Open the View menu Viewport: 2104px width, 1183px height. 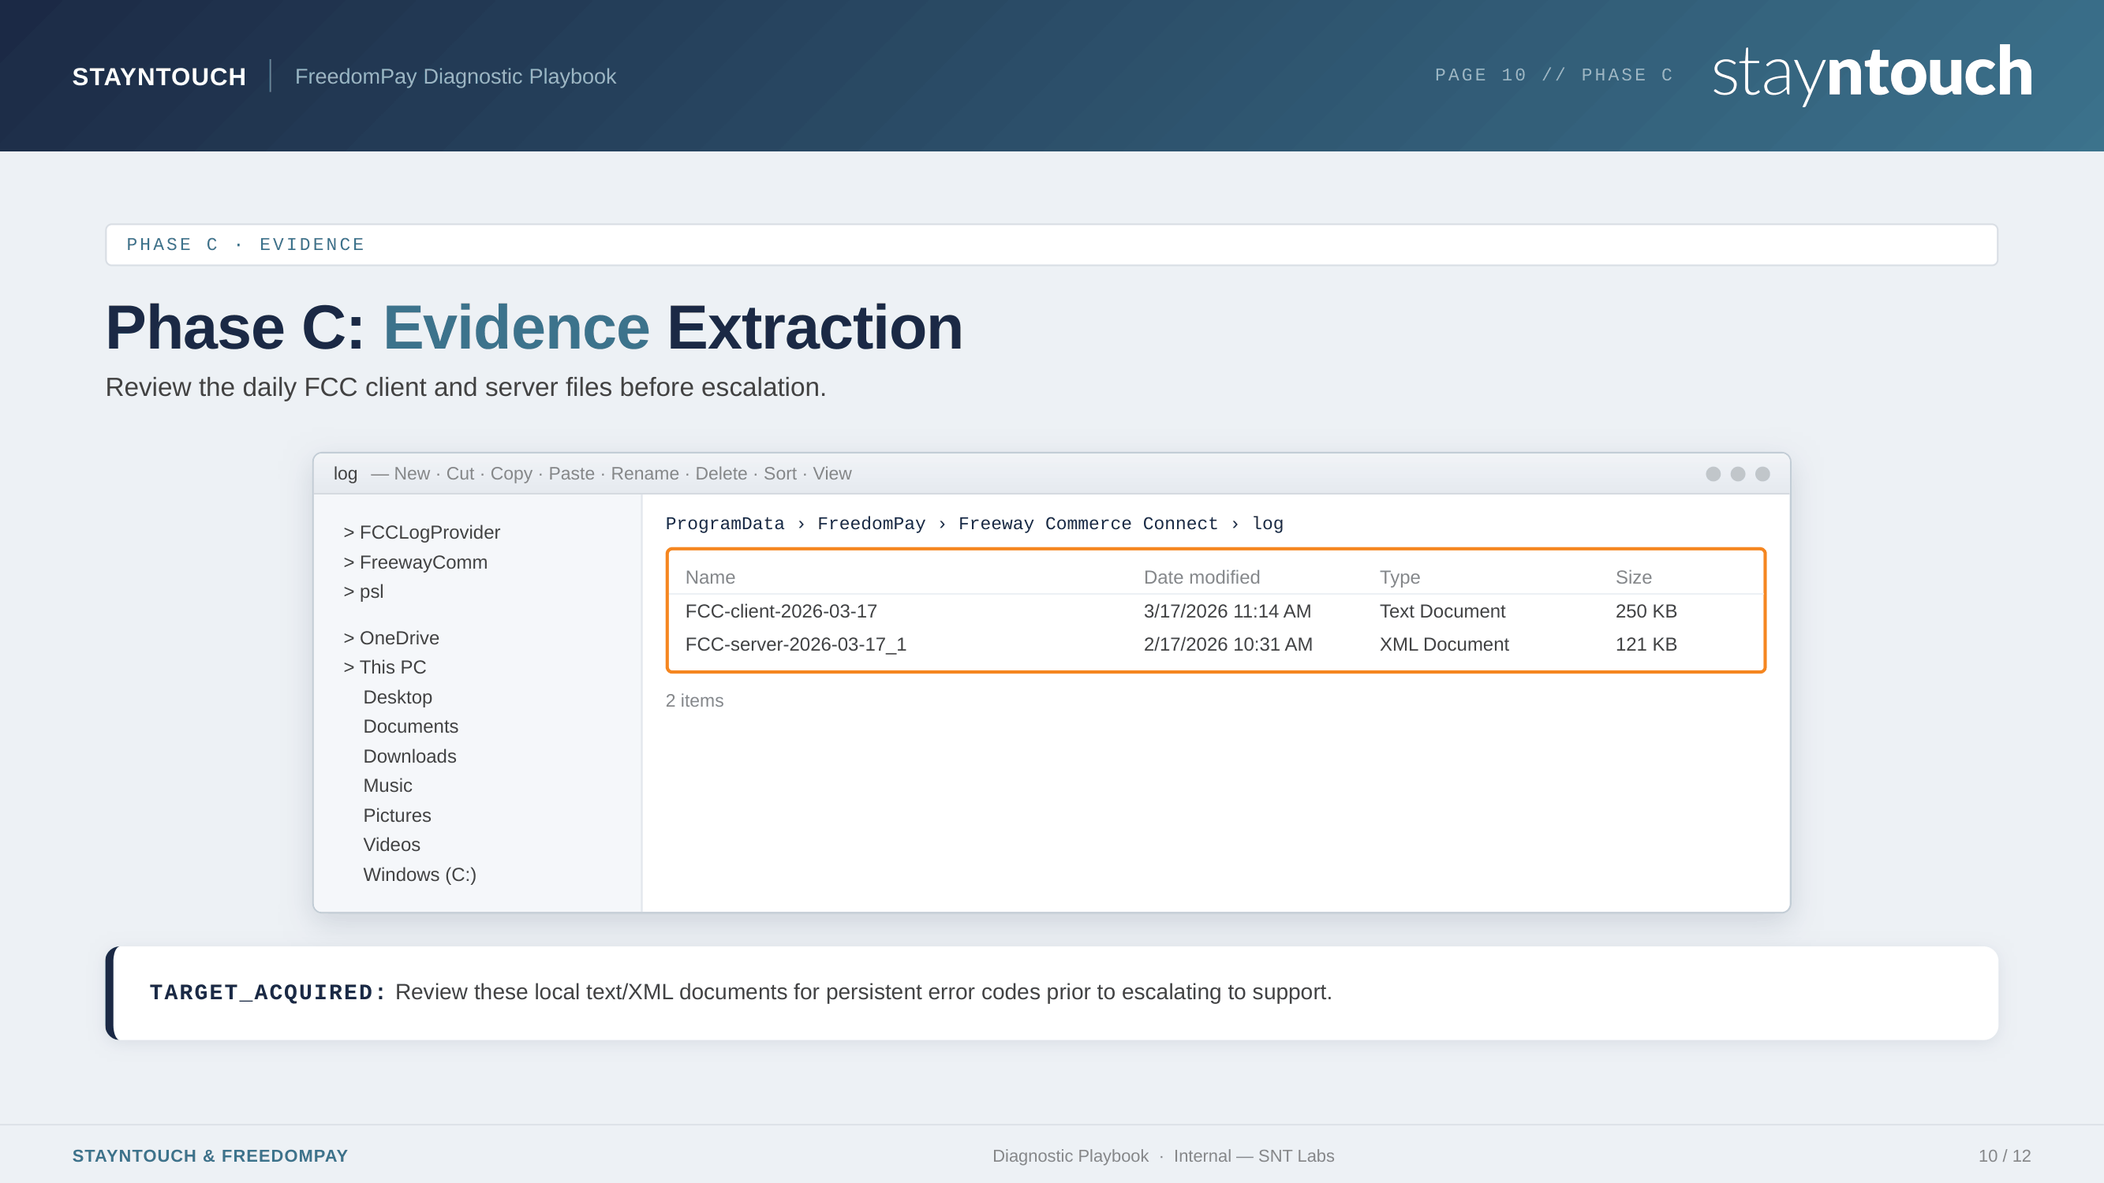[832, 474]
